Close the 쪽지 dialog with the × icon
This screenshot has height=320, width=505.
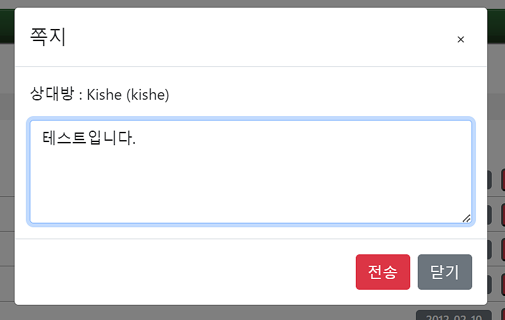tap(461, 39)
